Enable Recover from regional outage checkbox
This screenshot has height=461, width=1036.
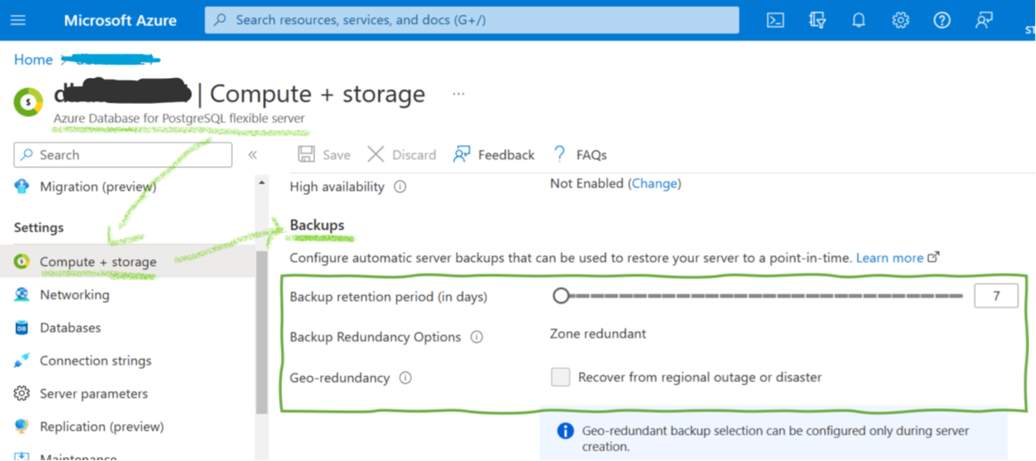560,377
